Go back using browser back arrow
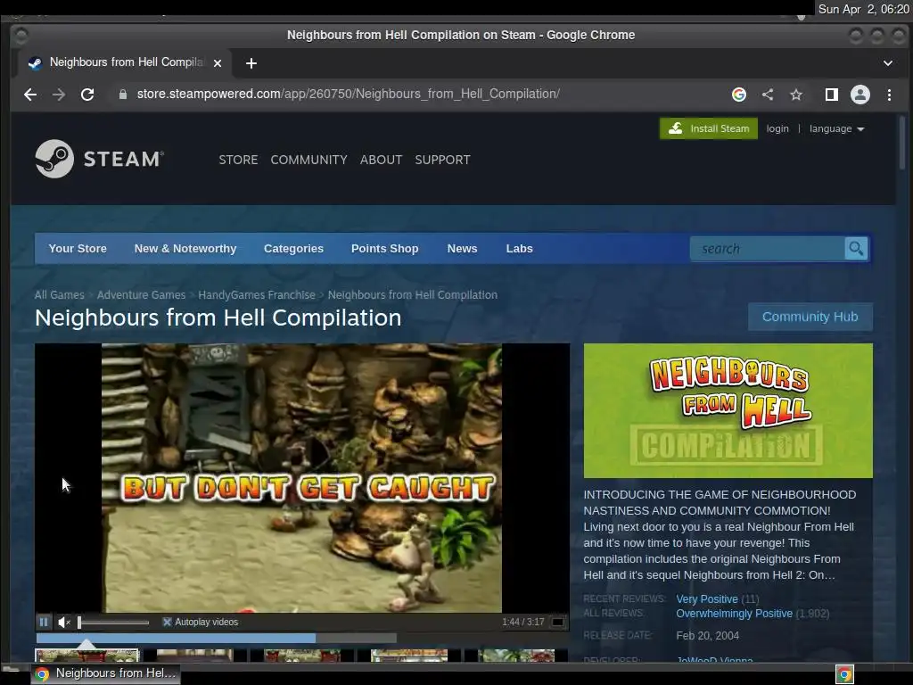Image resolution: width=913 pixels, height=685 pixels. click(x=30, y=95)
